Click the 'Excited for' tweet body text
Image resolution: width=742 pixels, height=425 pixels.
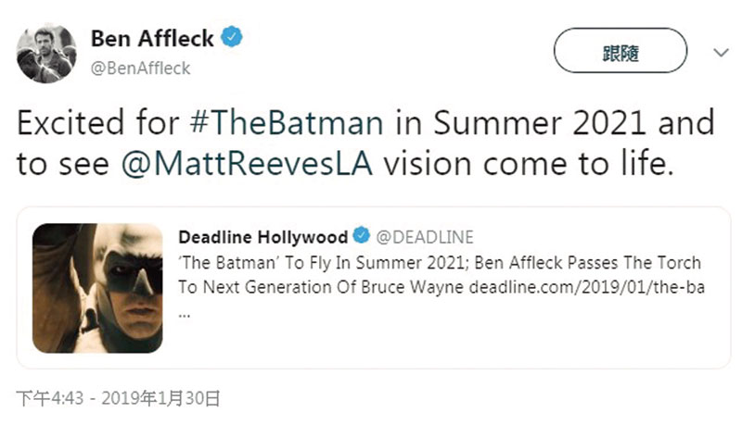tap(98, 123)
